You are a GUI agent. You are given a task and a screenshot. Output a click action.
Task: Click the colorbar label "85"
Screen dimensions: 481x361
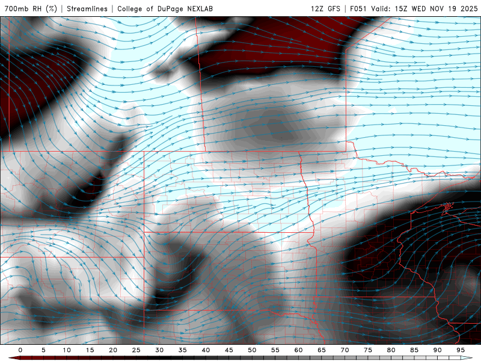(x=414, y=350)
